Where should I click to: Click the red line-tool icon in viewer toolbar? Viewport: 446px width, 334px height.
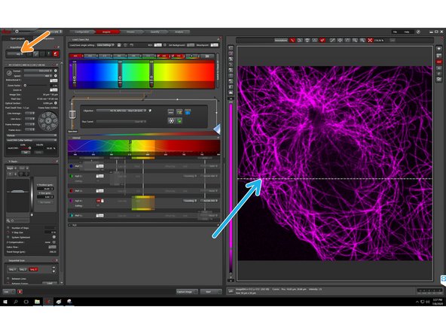(x=292, y=41)
